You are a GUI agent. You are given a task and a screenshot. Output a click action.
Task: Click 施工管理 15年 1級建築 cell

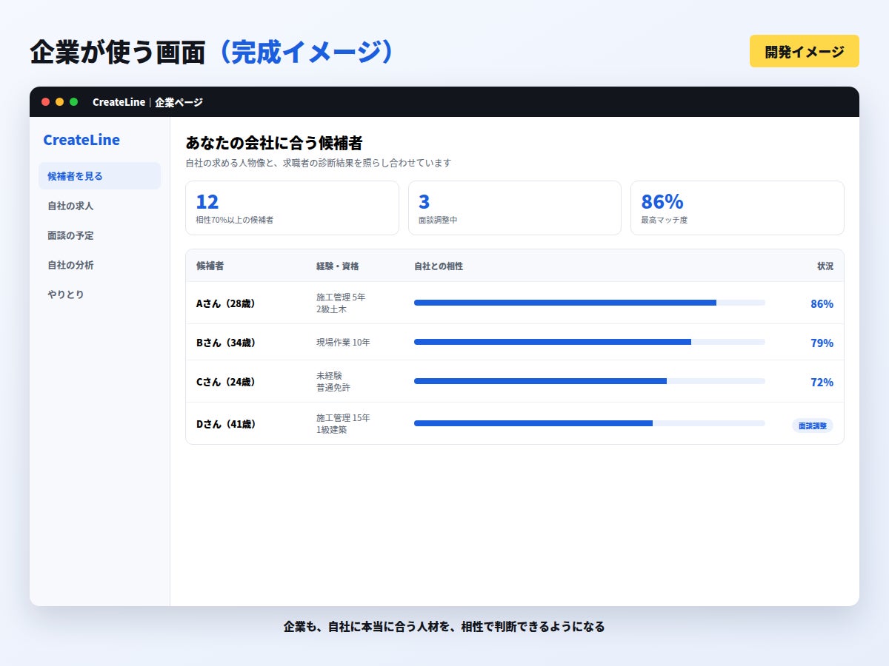point(343,424)
